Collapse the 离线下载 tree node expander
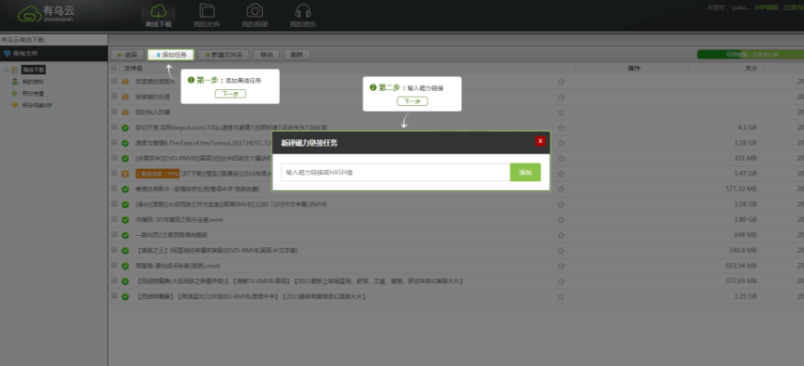The width and height of the screenshot is (804, 366). click(7, 70)
